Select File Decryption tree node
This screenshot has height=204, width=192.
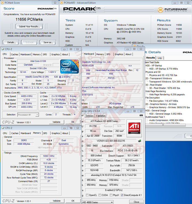pyautogui.click(x=153, y=98)
